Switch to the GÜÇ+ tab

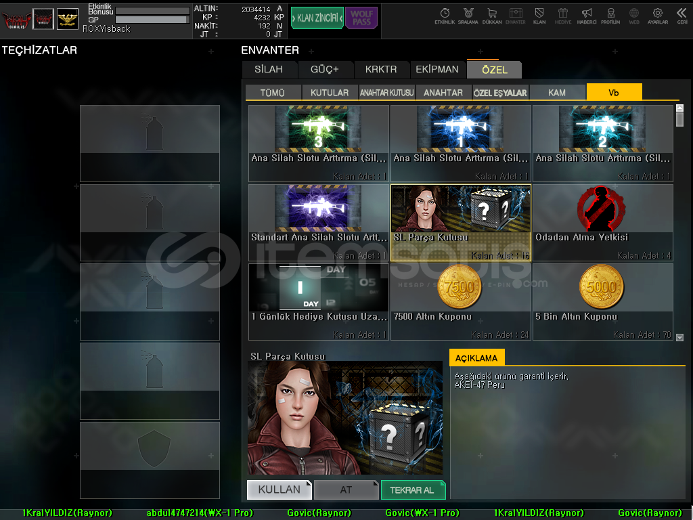[x=324, y=70]
